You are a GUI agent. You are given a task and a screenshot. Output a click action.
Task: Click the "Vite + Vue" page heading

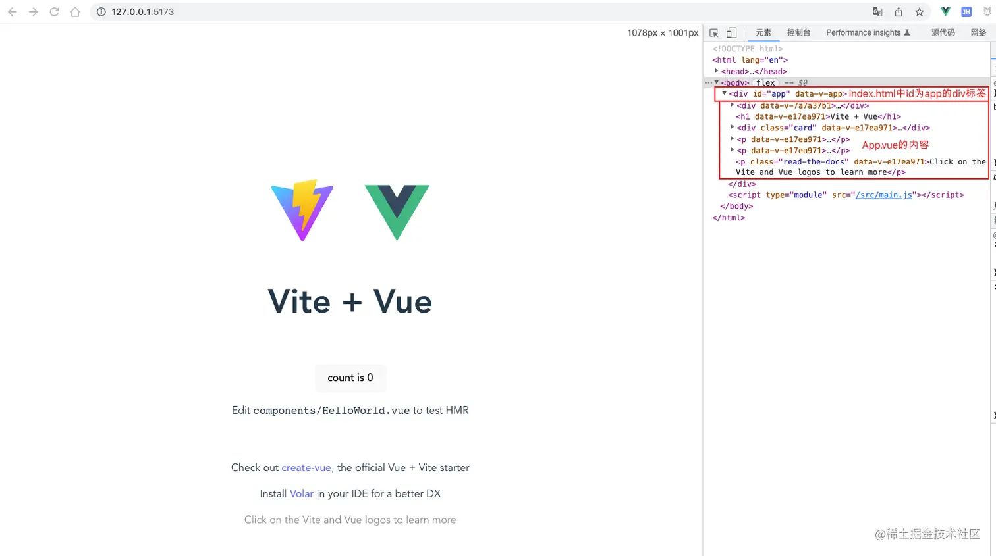[x=350, y=302]
